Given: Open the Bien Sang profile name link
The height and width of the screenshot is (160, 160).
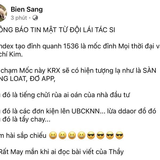Looking at the screenshot, I should (27, 9).
